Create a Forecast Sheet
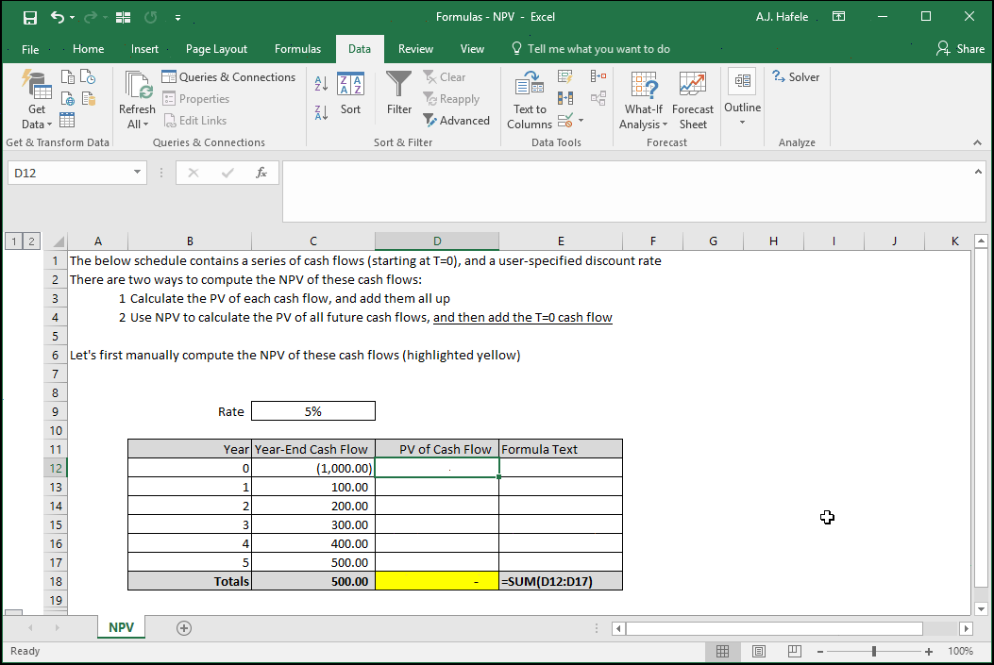994x665 pixels. (692, 100)
